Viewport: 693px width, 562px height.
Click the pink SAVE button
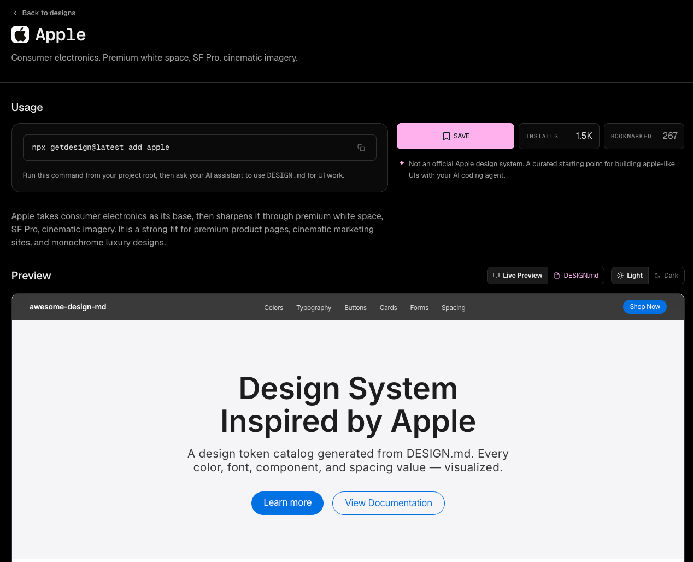[x=455, y=136]
